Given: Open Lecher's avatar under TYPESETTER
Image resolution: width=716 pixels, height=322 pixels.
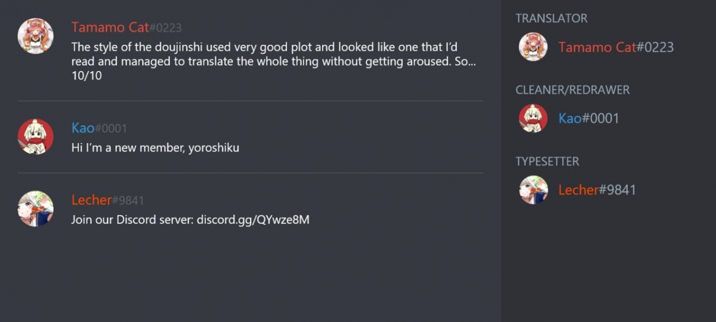Looking at the screenshot, I should coord(533,190).
